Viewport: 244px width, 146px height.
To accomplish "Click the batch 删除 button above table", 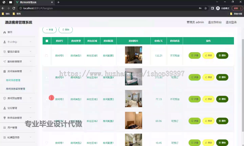I will tap(66, 30).
